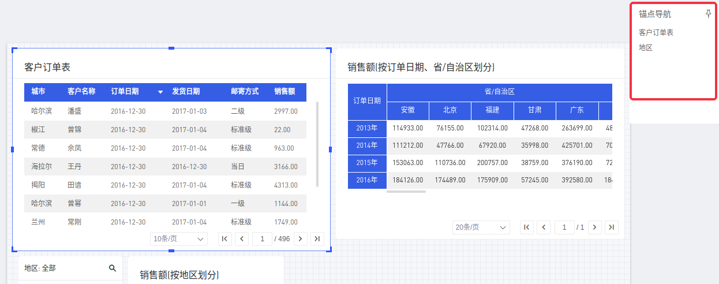Jump to last page of 销售额 pivot table
The image size is (719, 284).
pyautogui.click(x=612, y=227)
